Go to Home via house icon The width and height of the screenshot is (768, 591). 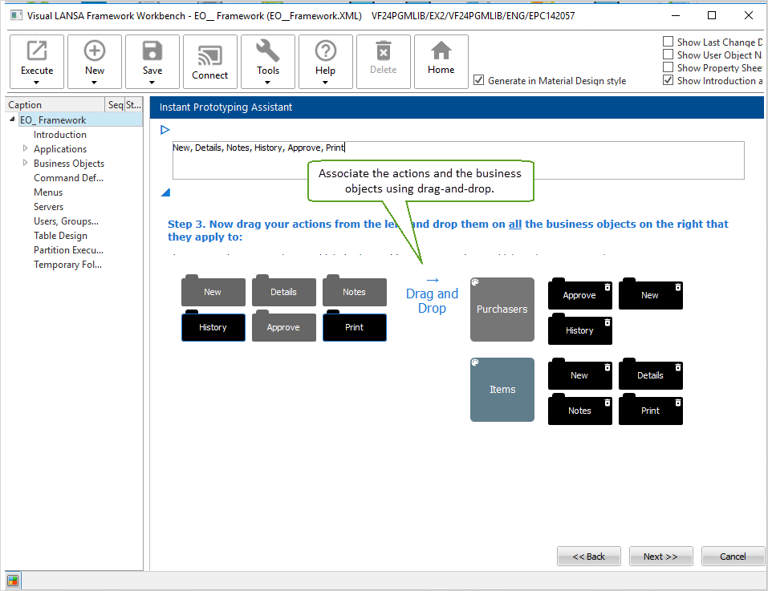click(441, 53)
